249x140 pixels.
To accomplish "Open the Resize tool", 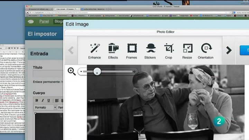I will click(x=187, y=51).
